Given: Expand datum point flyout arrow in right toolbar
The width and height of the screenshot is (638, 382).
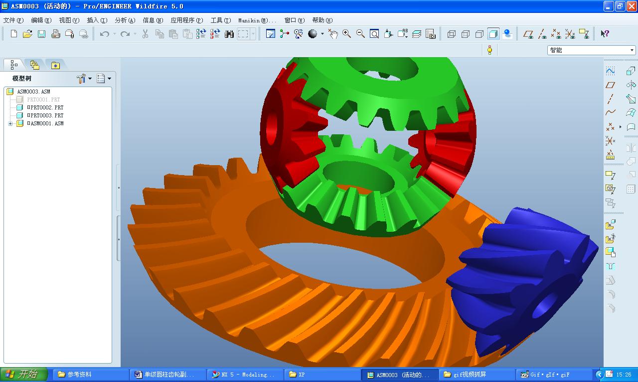Looking at the screenshot, I should pyautogui.click(x=620, y=127).
